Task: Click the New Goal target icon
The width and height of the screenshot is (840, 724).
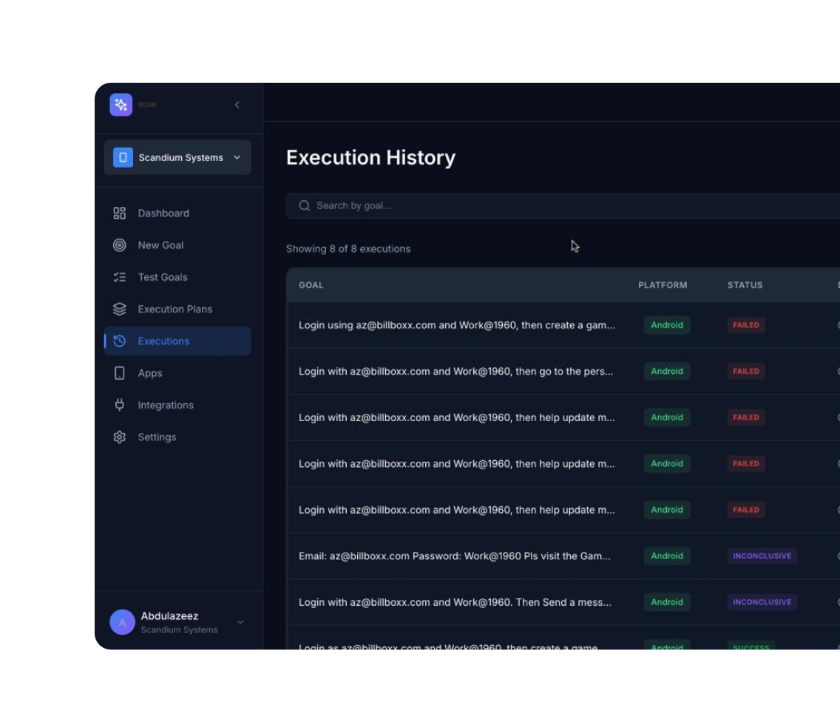Action: click(120, 245)
